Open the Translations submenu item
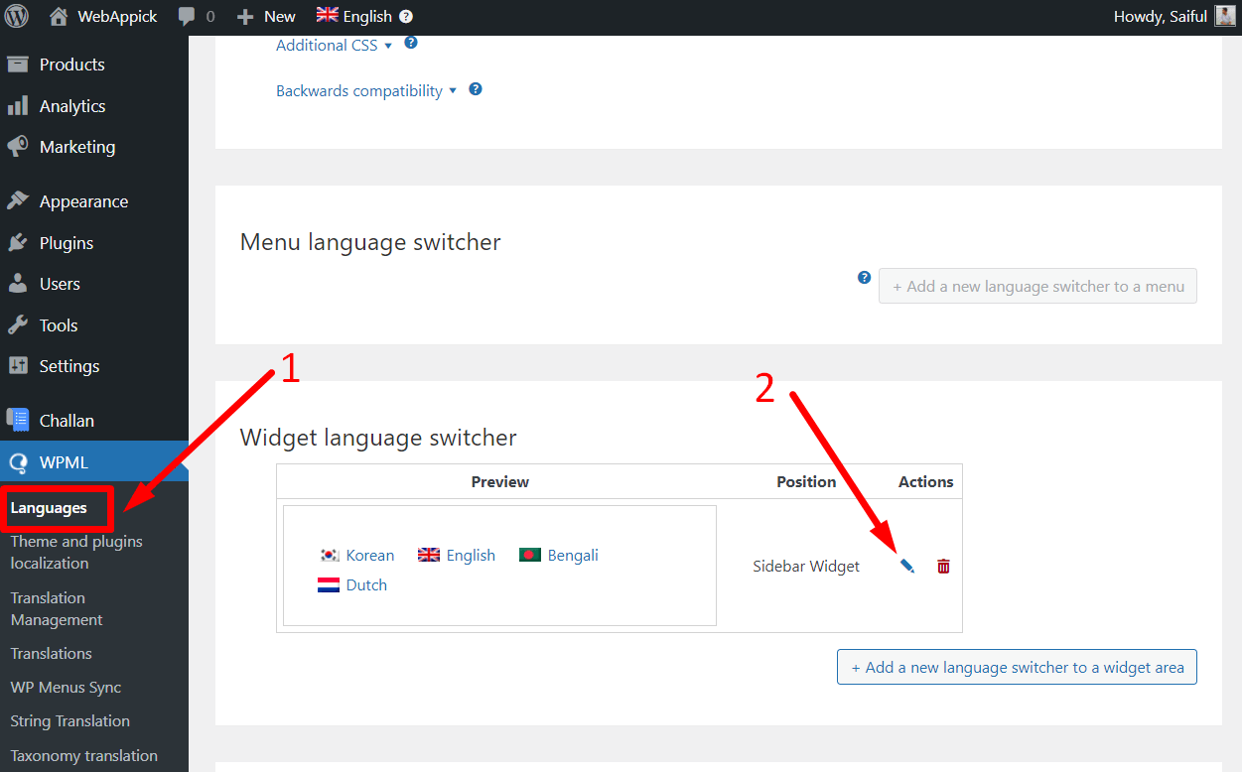 [x=51, y=654]
